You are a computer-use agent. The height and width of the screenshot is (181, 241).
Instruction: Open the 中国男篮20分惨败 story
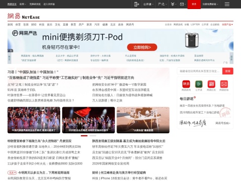(x=44, y=152)
